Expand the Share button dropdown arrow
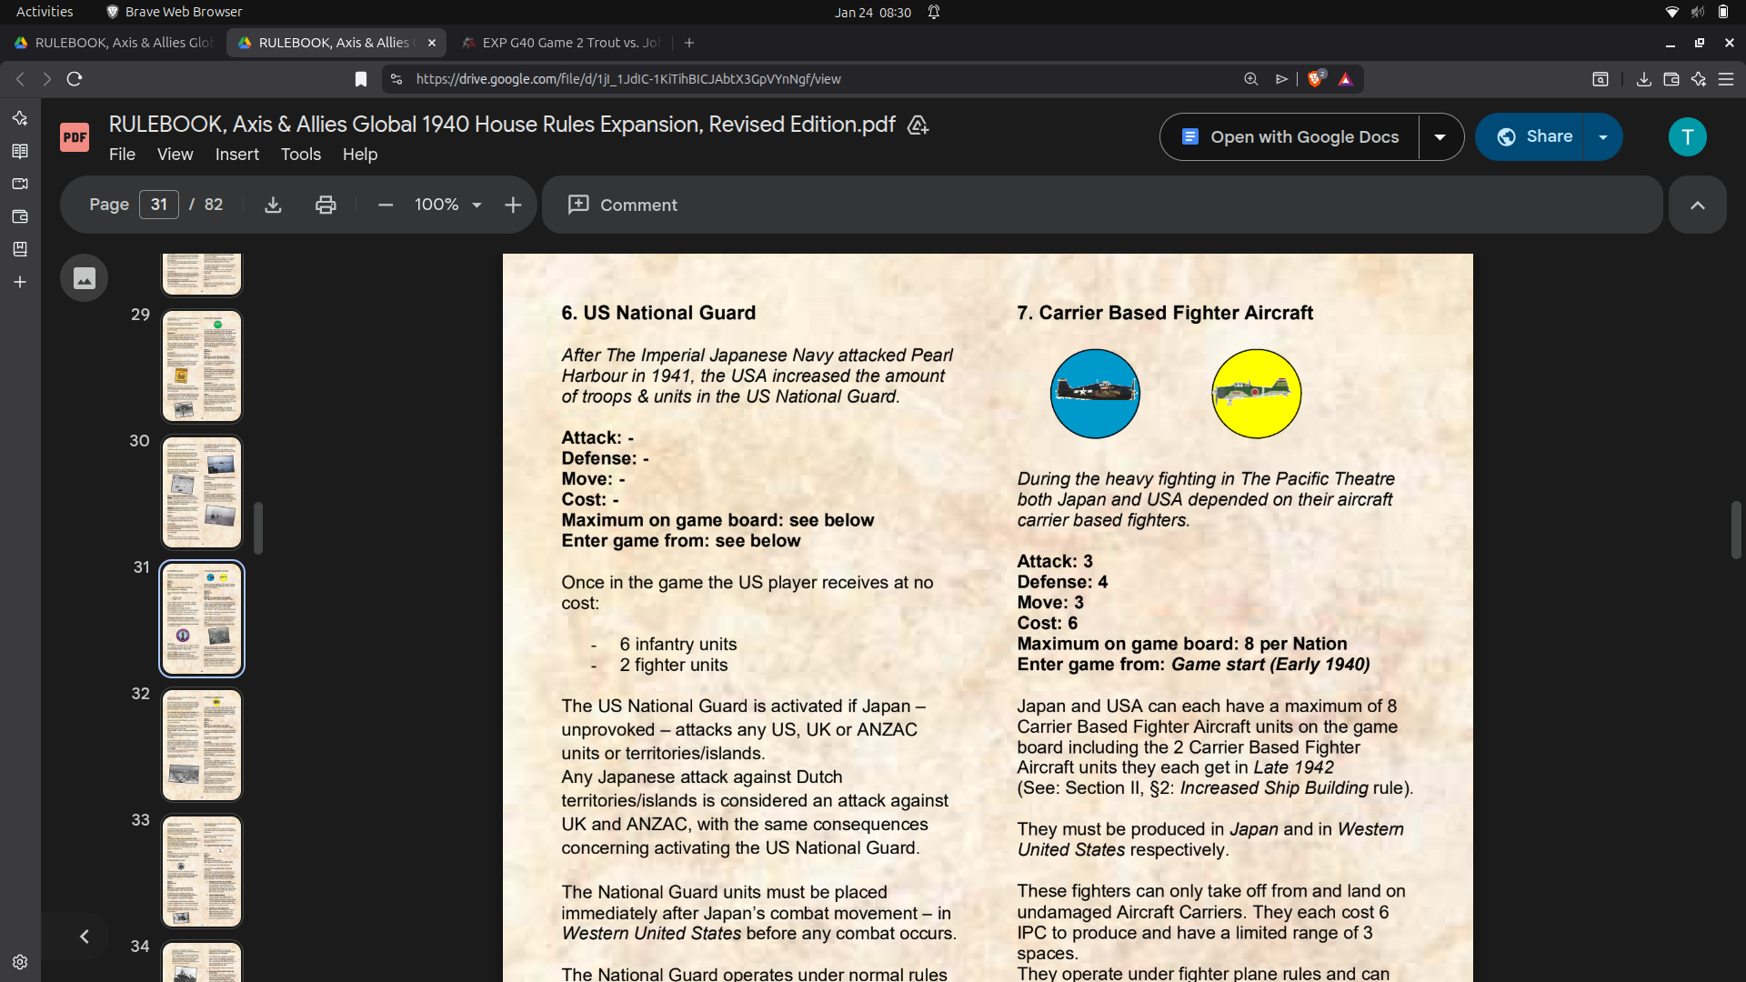1746x982 pixels. click(x=1603, y=136)
